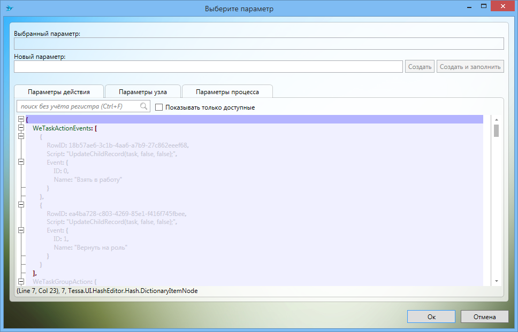Collapse the "Взять в работу" Event node
The width and height of the screenshot is (518, 332).
tap(21, 162)
